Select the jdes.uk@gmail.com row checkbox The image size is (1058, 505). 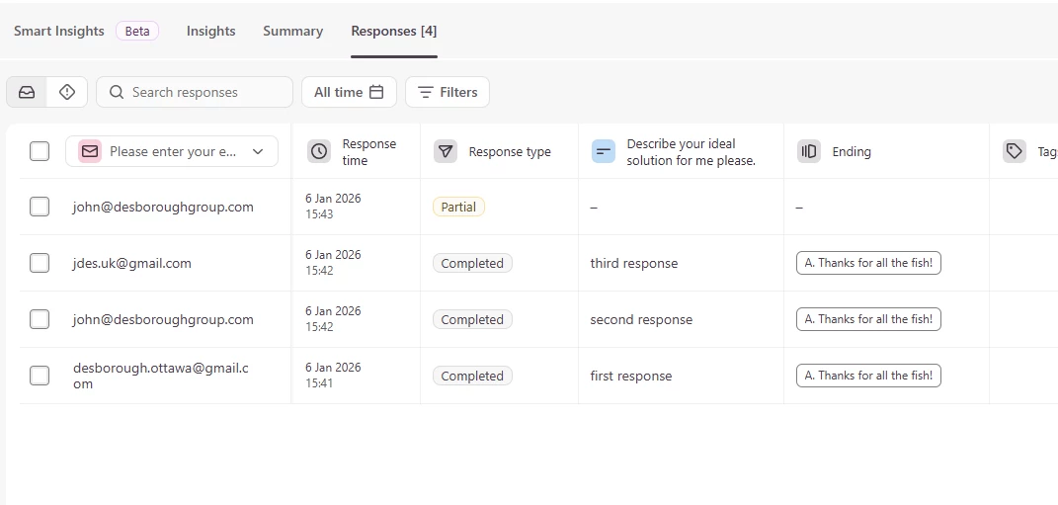[x=40, y=263]
